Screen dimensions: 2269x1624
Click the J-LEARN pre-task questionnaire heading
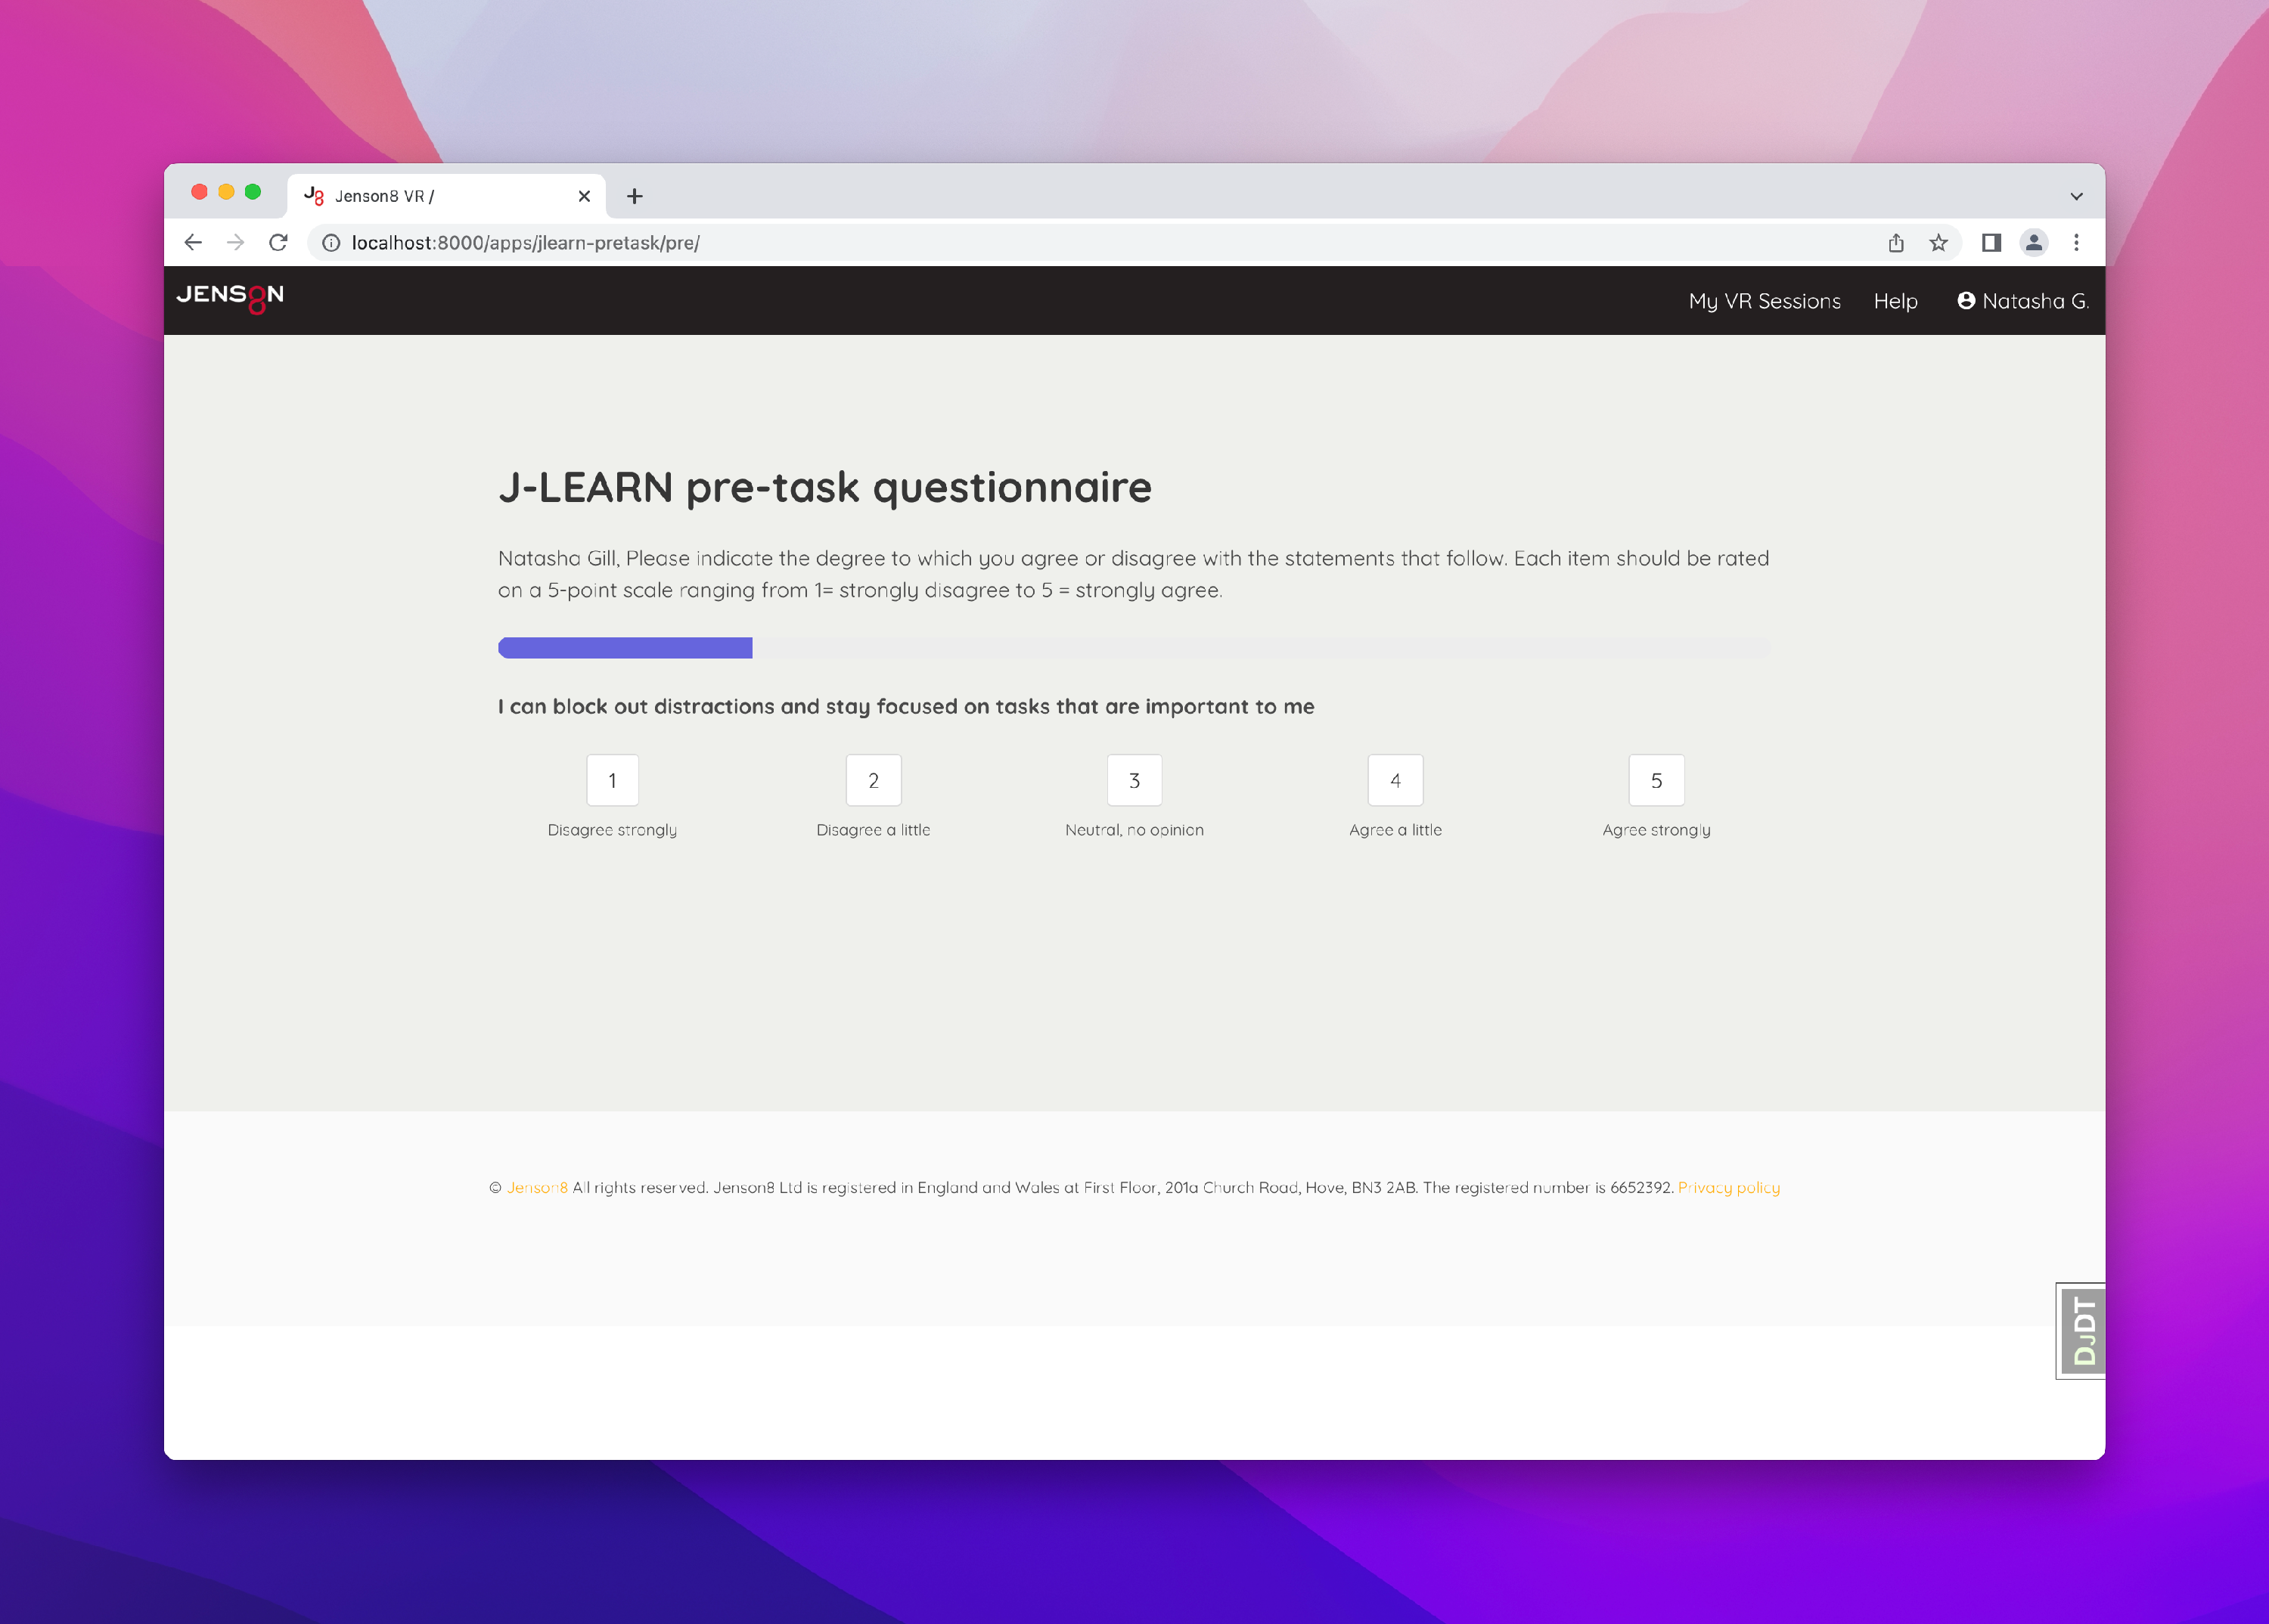point(825,488)
